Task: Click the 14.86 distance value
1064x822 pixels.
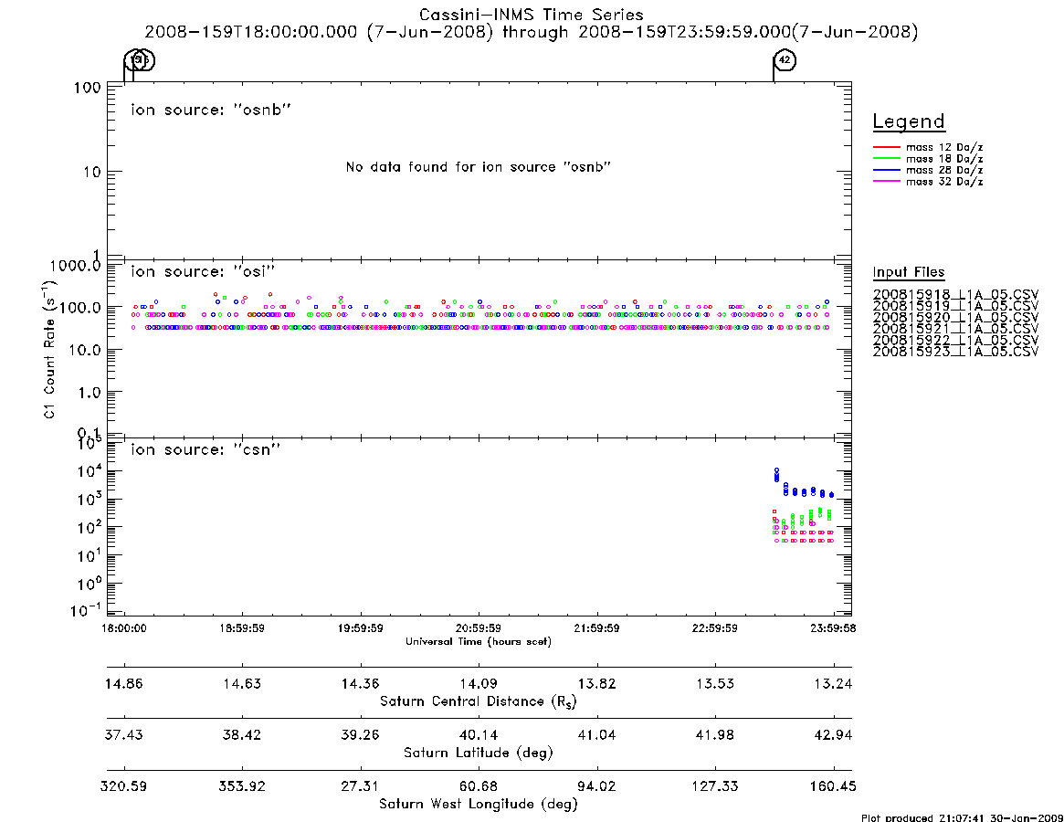Action: tap(124, 683)
